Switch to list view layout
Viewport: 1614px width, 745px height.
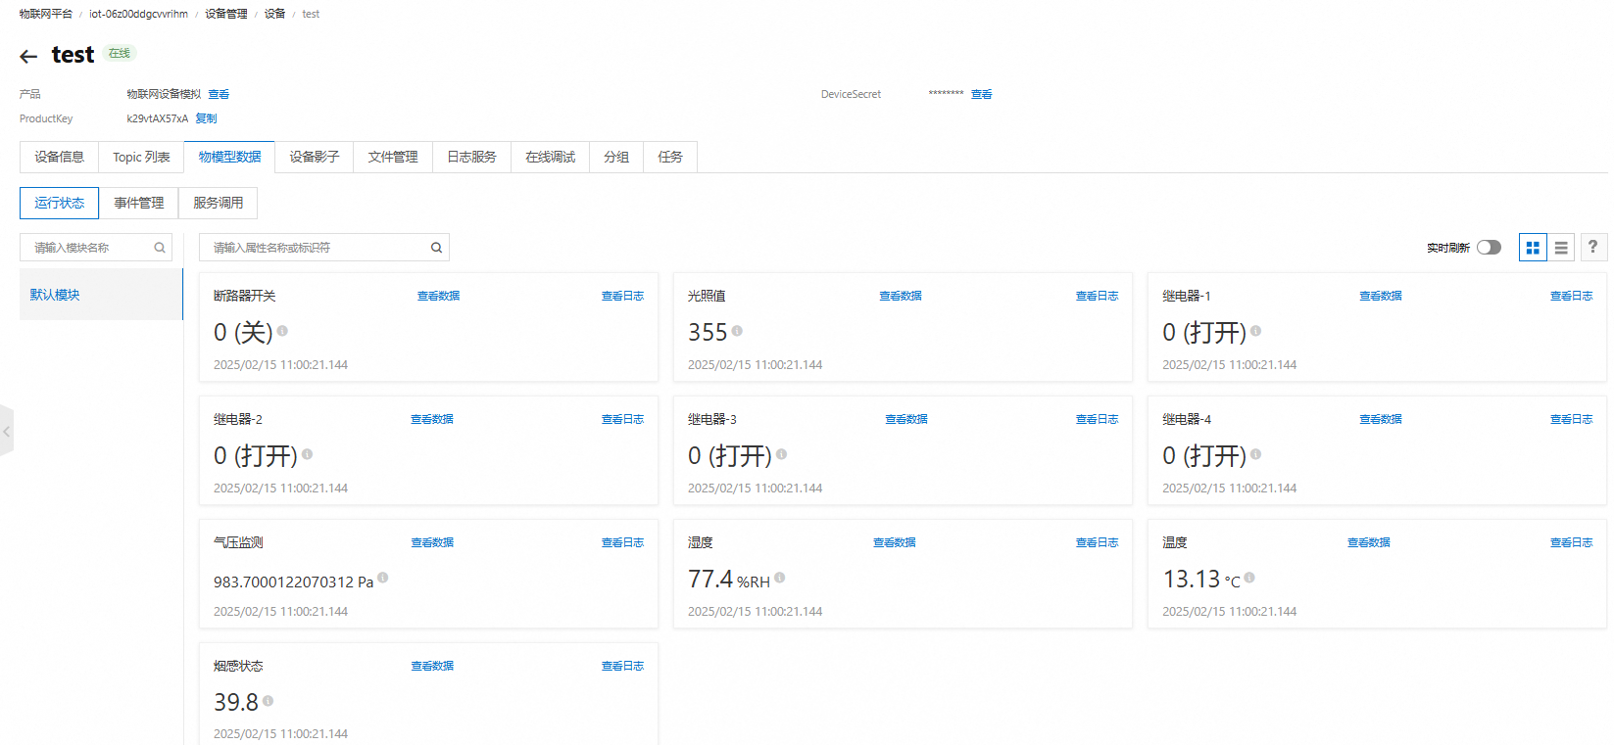[x=1561, y=248]
